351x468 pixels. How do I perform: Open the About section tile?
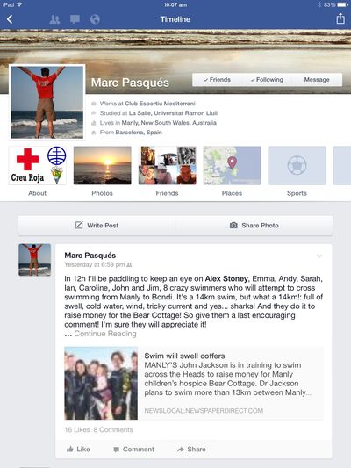click(37, 171)
